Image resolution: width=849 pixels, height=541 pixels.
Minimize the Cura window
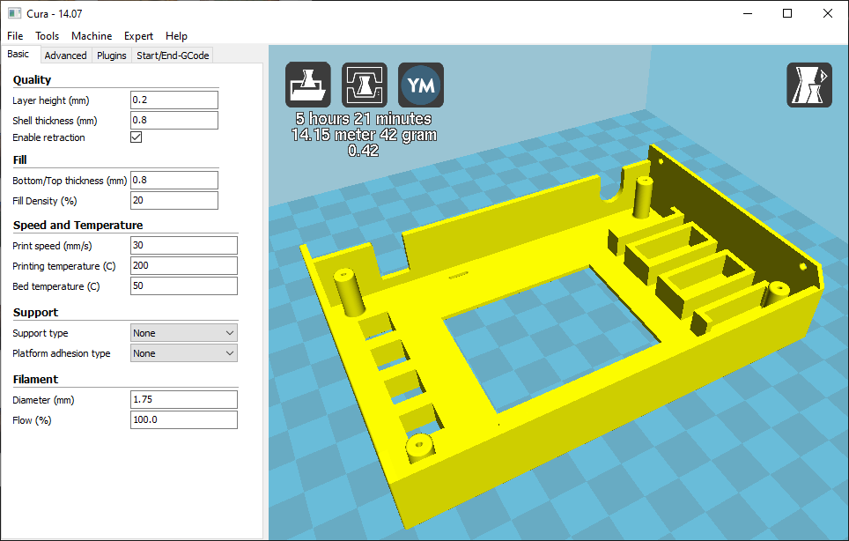click(x=749, y=13)
